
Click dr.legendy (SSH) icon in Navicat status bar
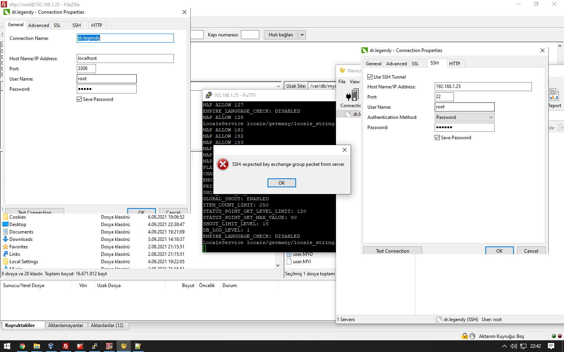coord(439,320)
